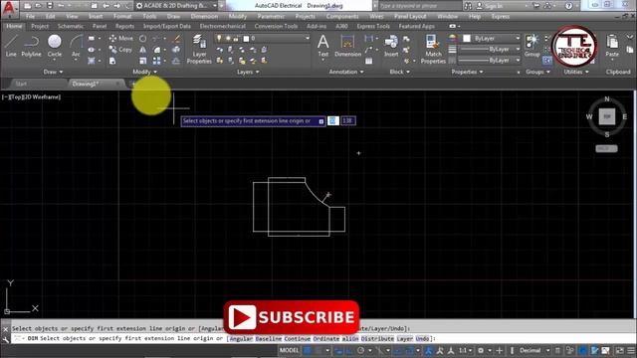Toggle the grid display in status bar
Viewport: 637px width, 358px height.
click(x=308, y=350)
